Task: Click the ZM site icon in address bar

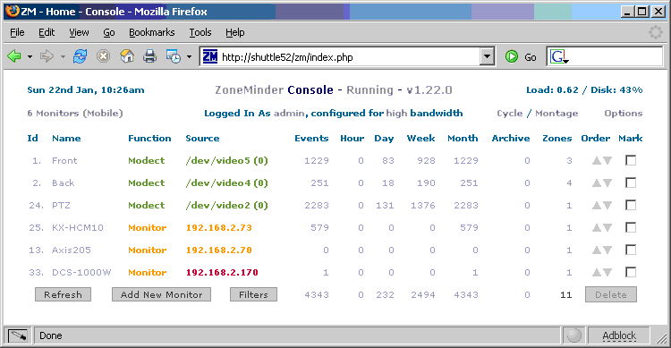Action: [x=210, y=56]
